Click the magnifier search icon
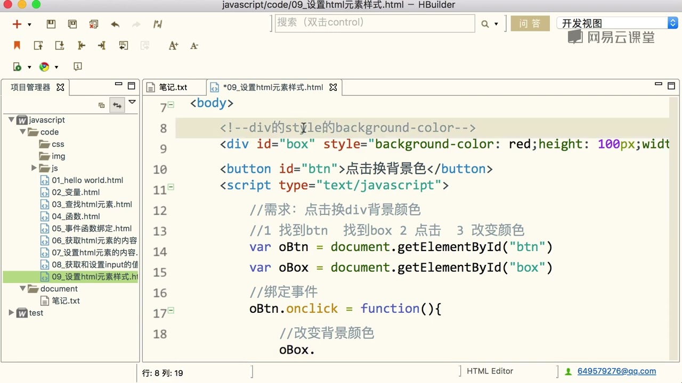 tap(485, 24)
